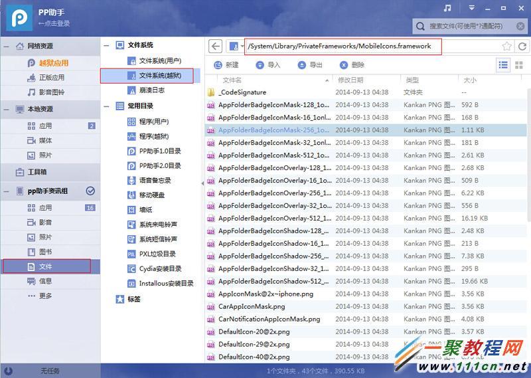Image resolution: width=531 pixels, height=378 pixels.
Task: Collapse the 文件系统 tree node
Action: pos(107,45)
